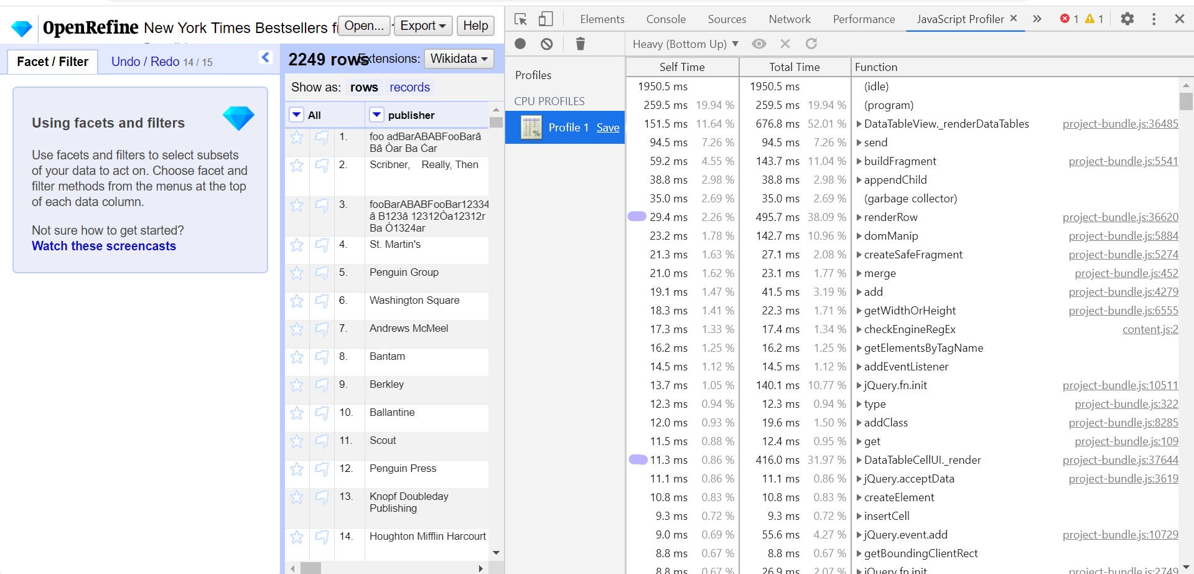Star row 1 in the data table
The height and width of the screenshot is (574, 1194).
pos(297,137)
